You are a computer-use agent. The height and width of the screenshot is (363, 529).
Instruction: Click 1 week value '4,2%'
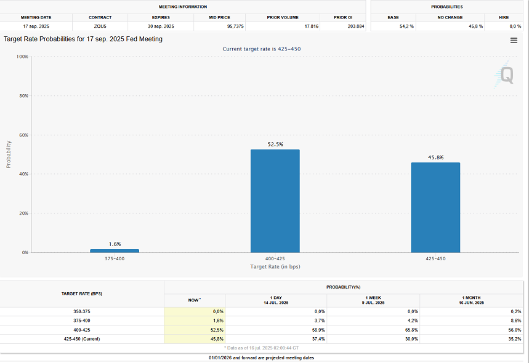tap(413, 321)
